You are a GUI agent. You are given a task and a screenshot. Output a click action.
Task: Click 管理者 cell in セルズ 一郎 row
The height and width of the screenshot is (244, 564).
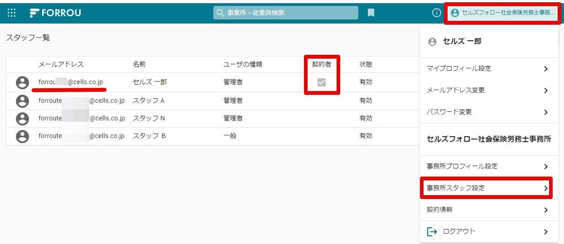pos(233,82)
